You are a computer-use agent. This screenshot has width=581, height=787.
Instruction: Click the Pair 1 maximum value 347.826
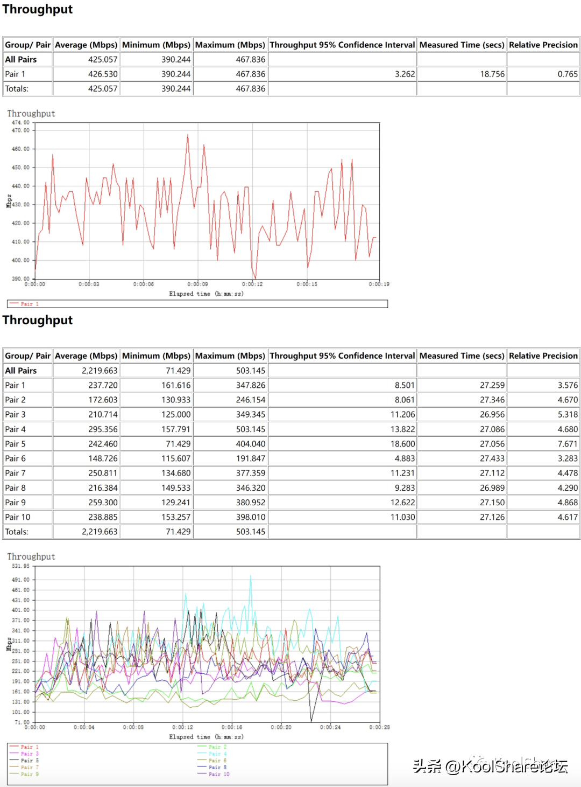pyautogui.click(x=251, y=385)
